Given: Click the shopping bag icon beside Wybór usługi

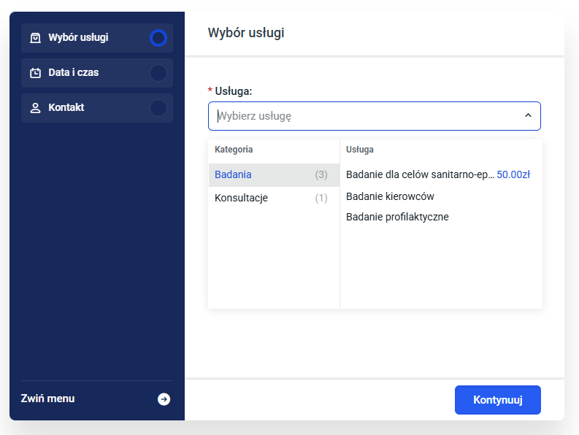Looking at the screenshot, I should (35, 38).
